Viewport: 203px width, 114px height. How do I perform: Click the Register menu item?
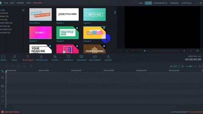(37, 3)
